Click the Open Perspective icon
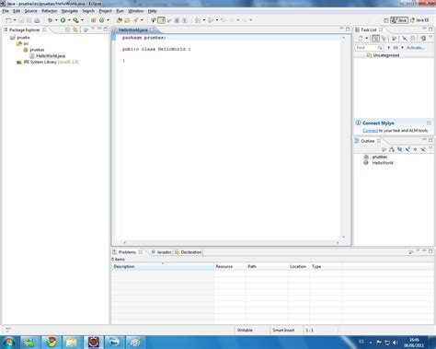The height and width of the screenshot is (349, 436). [x=386, y=20]
